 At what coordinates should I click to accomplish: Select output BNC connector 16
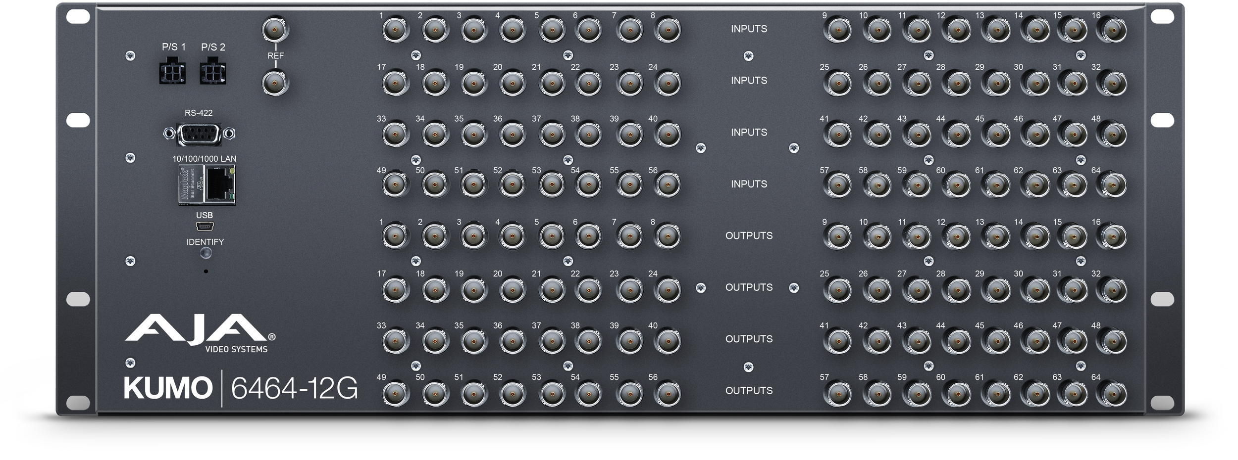[x=1111, y=237]
